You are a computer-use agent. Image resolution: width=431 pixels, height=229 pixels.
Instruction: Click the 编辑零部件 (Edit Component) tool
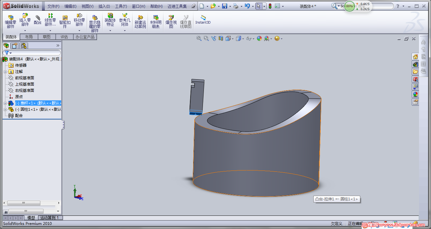[x=10, y=21]
